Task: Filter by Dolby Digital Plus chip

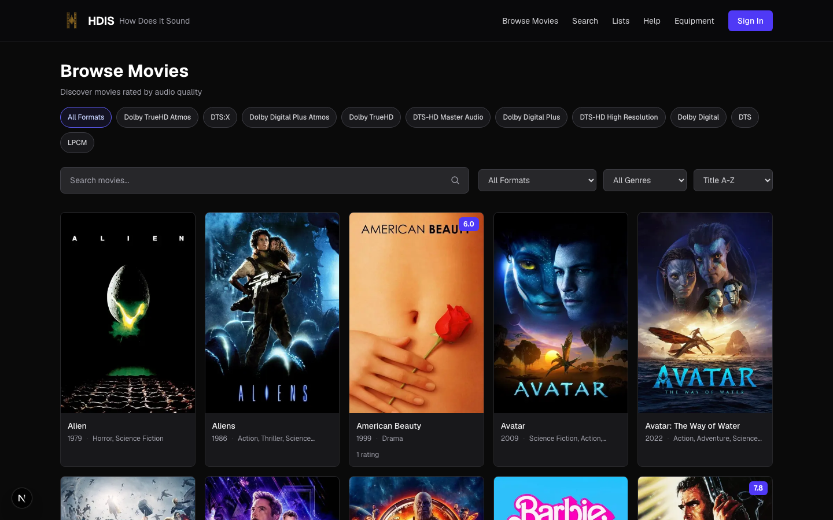Action: [531, 117]
